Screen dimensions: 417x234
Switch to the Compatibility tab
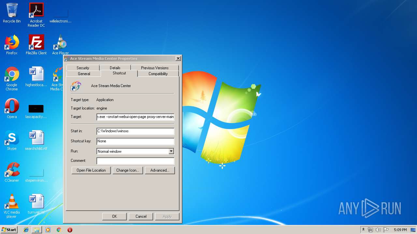pos(158,74)
